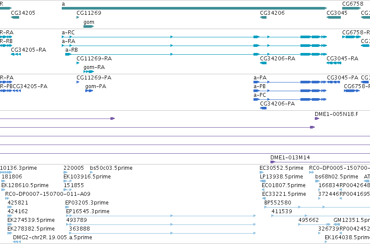The height and width of the screenshot is (244, 370).
Task: Select EST 181806 label
Action: click(12, 177)
